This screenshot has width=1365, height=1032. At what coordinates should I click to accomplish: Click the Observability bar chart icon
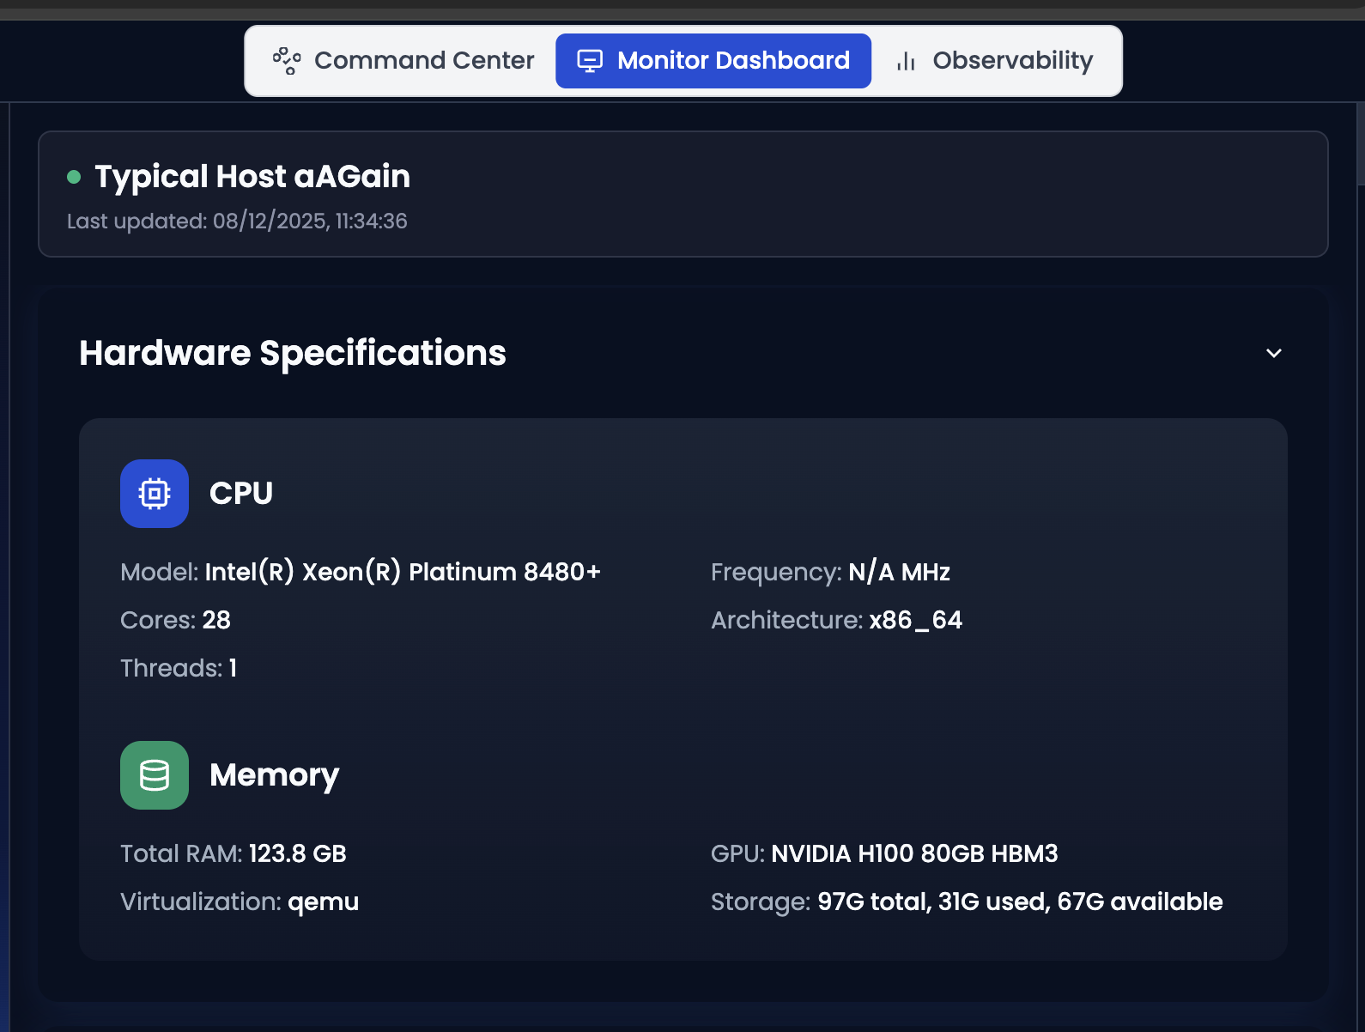click(x=906, y=61)
